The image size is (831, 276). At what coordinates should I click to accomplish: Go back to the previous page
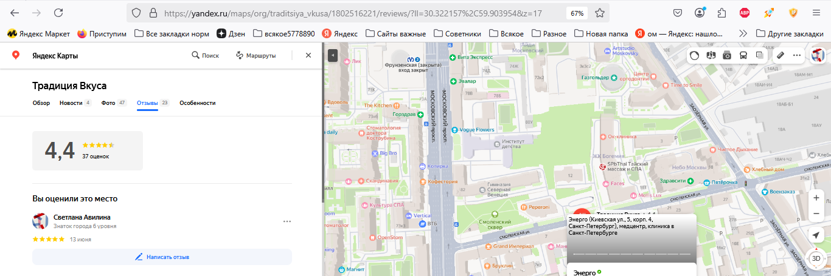(15, 13)
